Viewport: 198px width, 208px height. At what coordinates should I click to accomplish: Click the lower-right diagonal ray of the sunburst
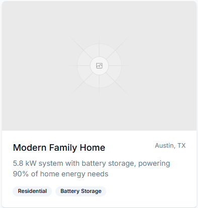(x=118, y=84)
